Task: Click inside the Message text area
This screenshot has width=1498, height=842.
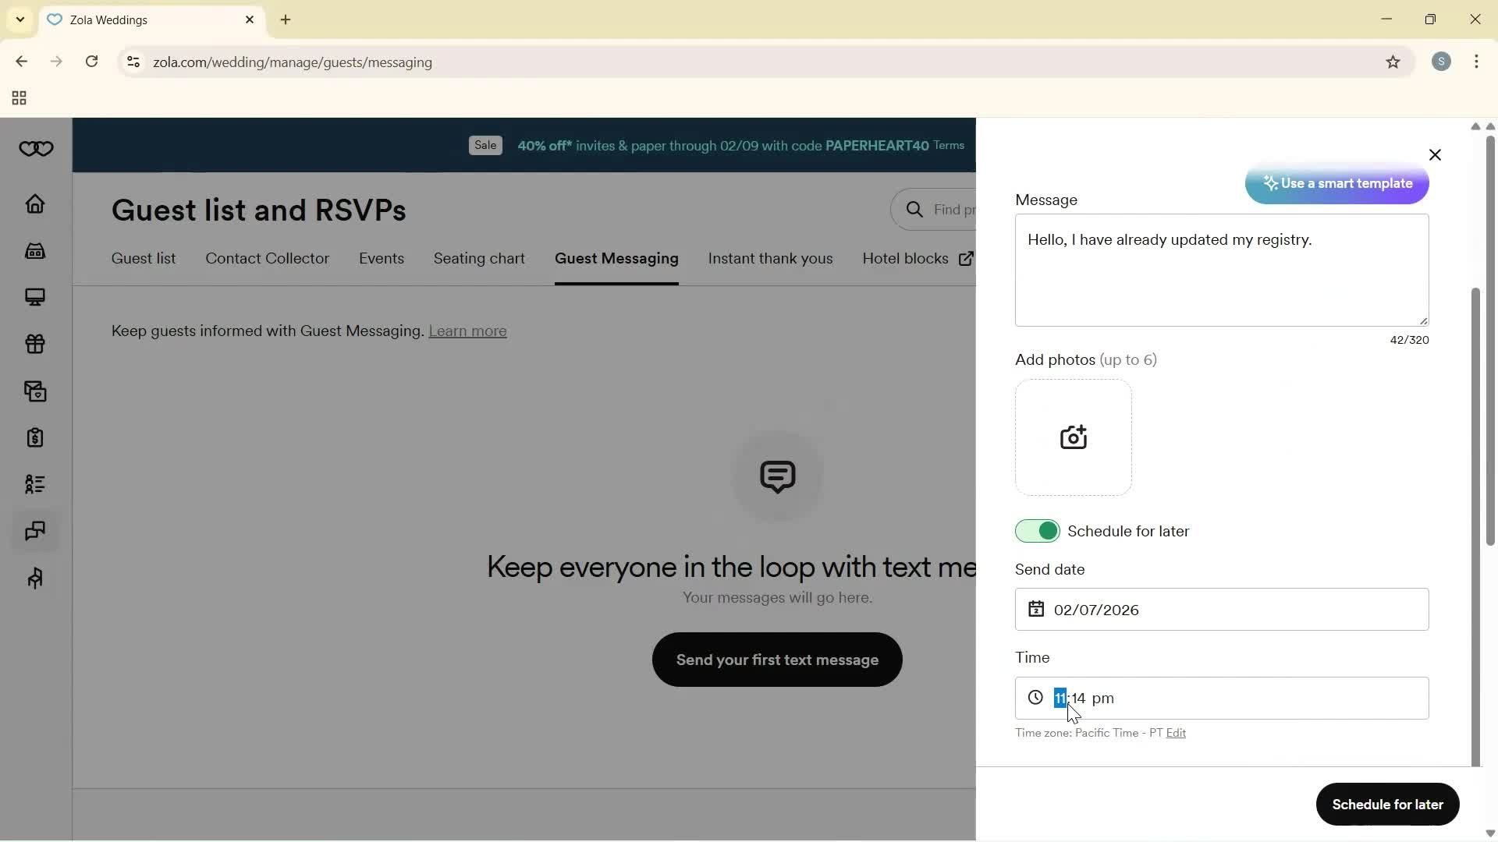Action: [1221, 281]
